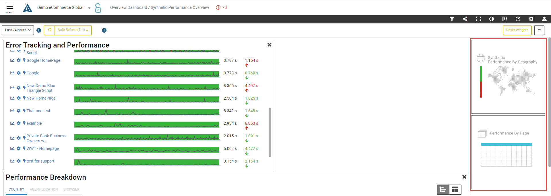
Task: Open New Demo Blue Triangle Script link
Action: [41, 88]
